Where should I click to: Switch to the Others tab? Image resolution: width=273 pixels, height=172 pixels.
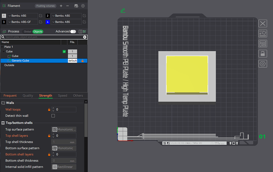(78, 96)
